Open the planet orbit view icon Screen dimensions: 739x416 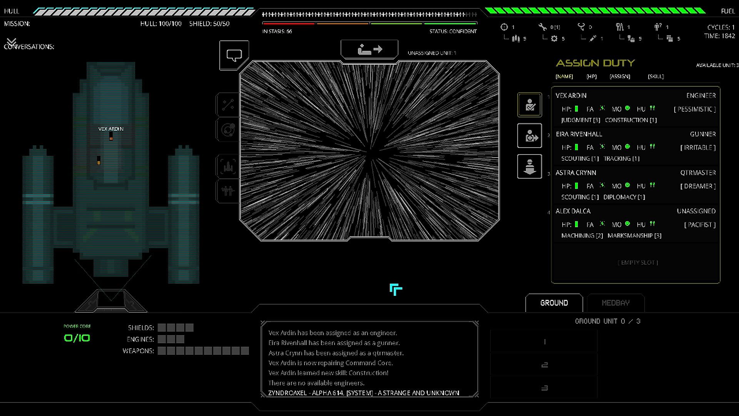[228, 130]
